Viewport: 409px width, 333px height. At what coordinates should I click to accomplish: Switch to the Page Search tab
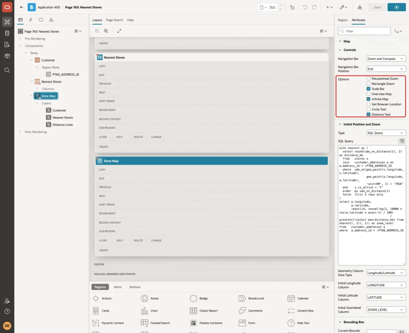[x=114, y=20]
